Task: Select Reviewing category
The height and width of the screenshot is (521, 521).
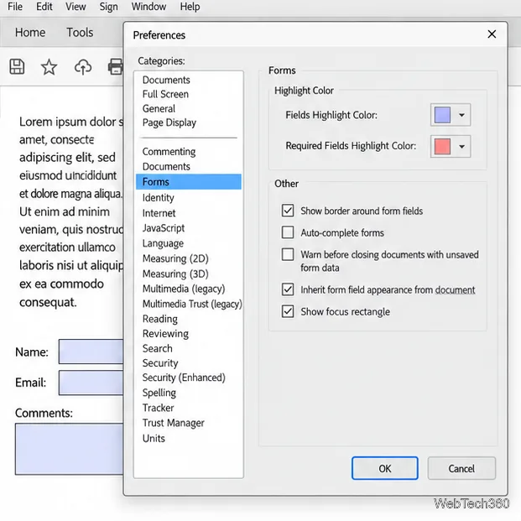Action: pyautogui.click(x=165, y=334)
